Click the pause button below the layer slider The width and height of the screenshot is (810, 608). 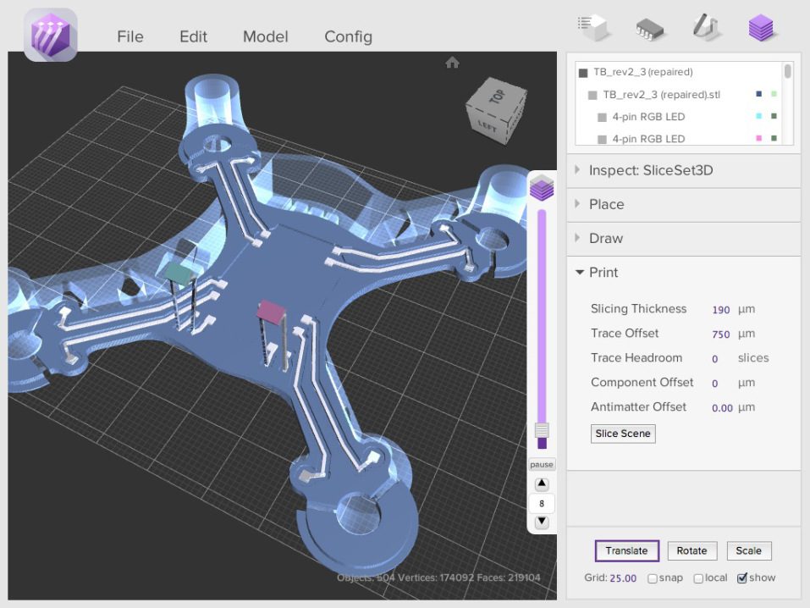[x=541, y=463]
